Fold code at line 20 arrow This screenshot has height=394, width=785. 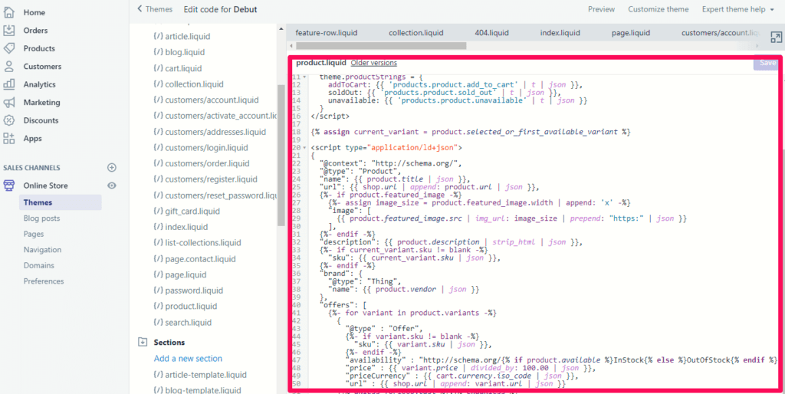point(305,148)
